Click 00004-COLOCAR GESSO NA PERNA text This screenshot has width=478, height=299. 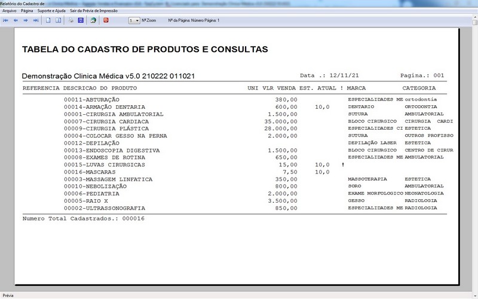(x=115, y=136)
